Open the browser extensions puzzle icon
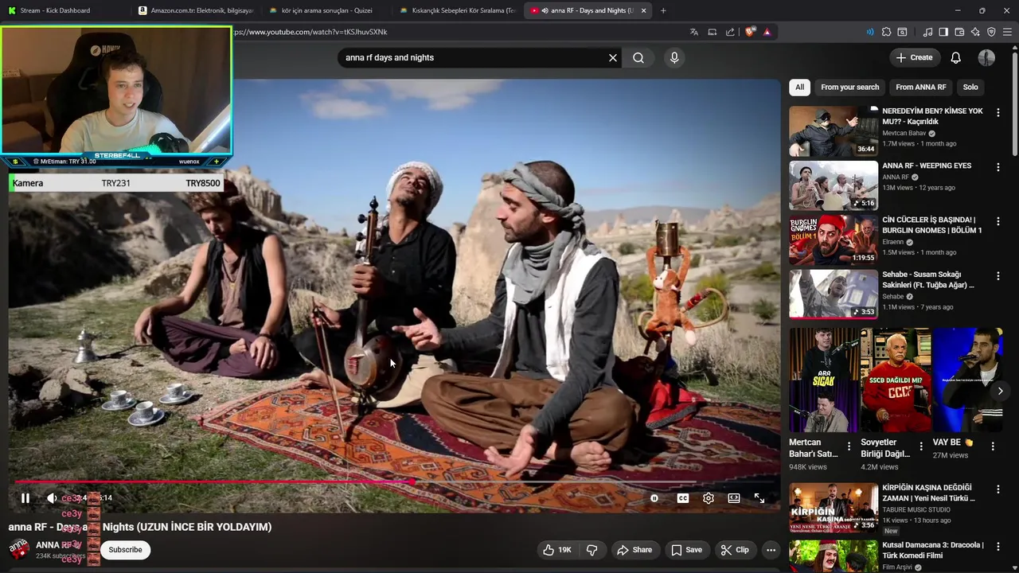1019x573 pixels. point(886,32)
